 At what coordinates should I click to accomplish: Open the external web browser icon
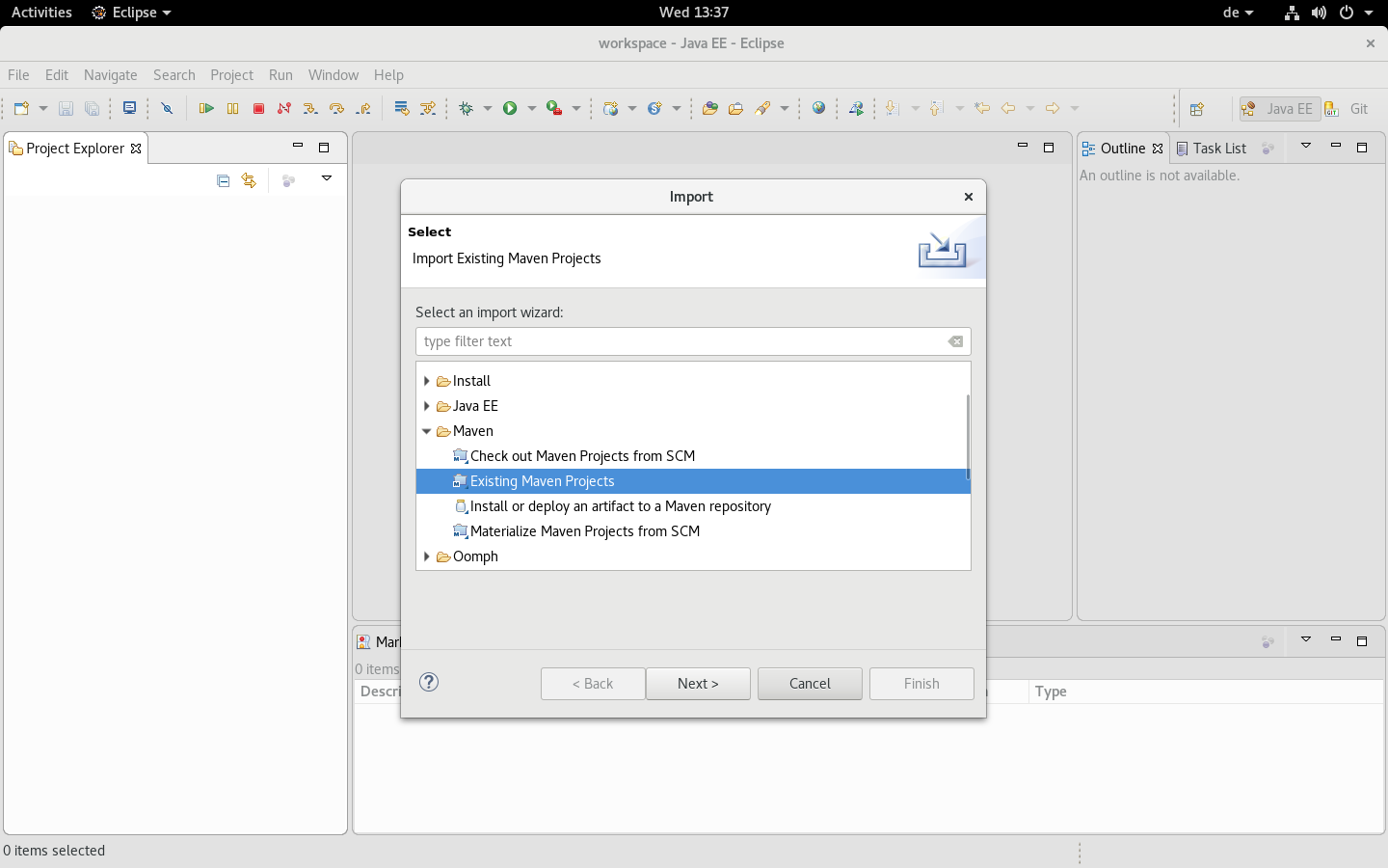click(x=818, y=108)
